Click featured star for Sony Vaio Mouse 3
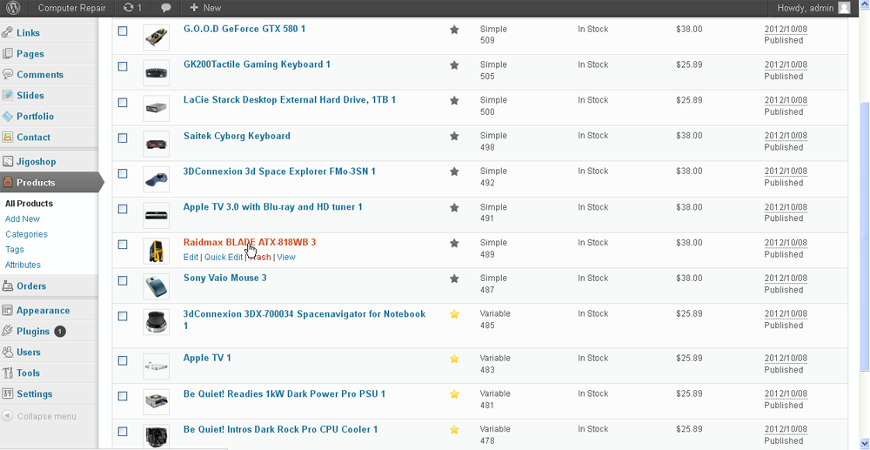 tap(454, 279)
